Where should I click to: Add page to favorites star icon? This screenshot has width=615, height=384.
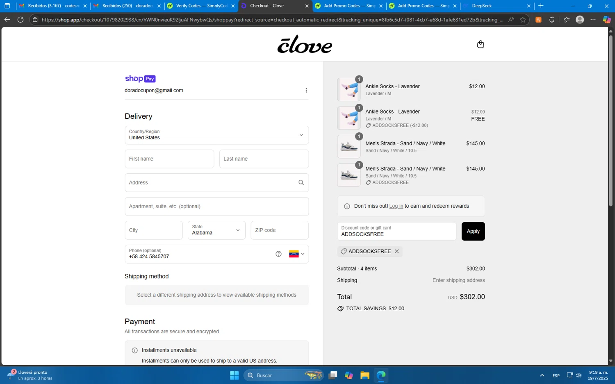tap(523, 20)
